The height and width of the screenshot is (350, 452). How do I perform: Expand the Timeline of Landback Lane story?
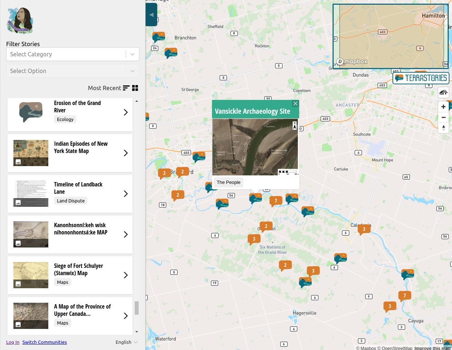[126, 194]
